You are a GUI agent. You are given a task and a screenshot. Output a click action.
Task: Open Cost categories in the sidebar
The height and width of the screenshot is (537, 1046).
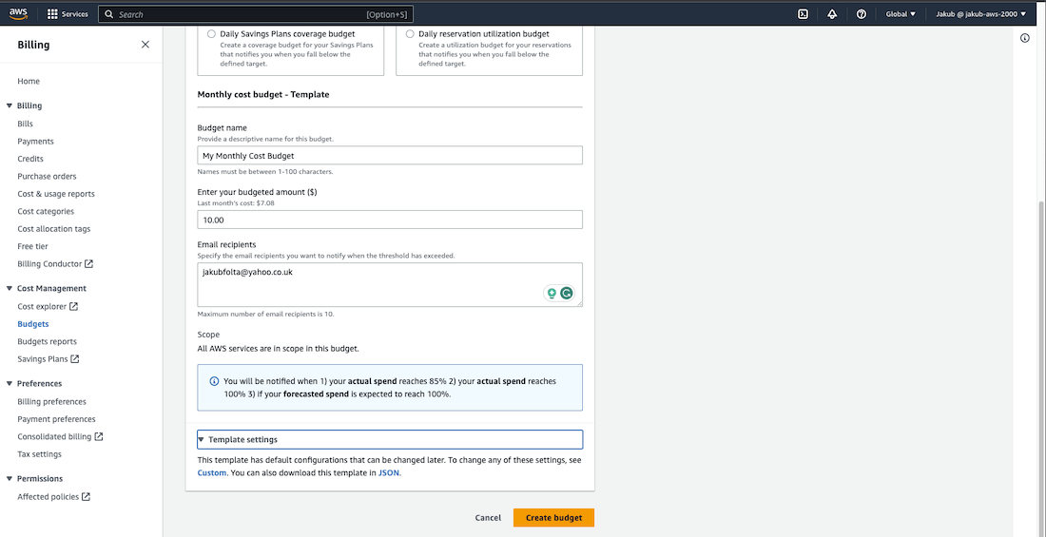coord(46,211)
